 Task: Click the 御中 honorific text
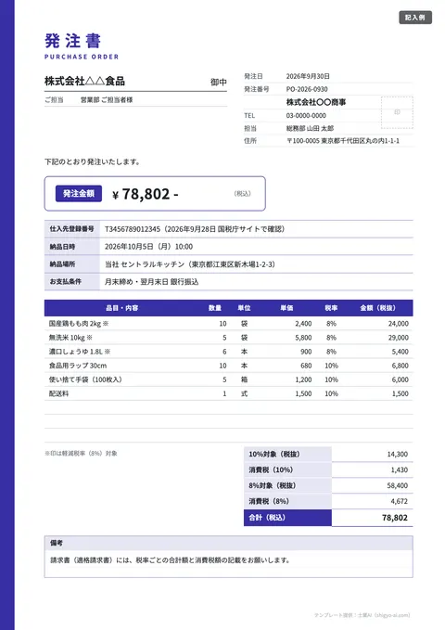(x=219, y=82)
